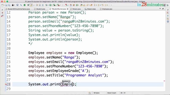The image size is (170, 95).
Task: Open the Coverage dropdown arrow
Action: click(x=56, y=5)
